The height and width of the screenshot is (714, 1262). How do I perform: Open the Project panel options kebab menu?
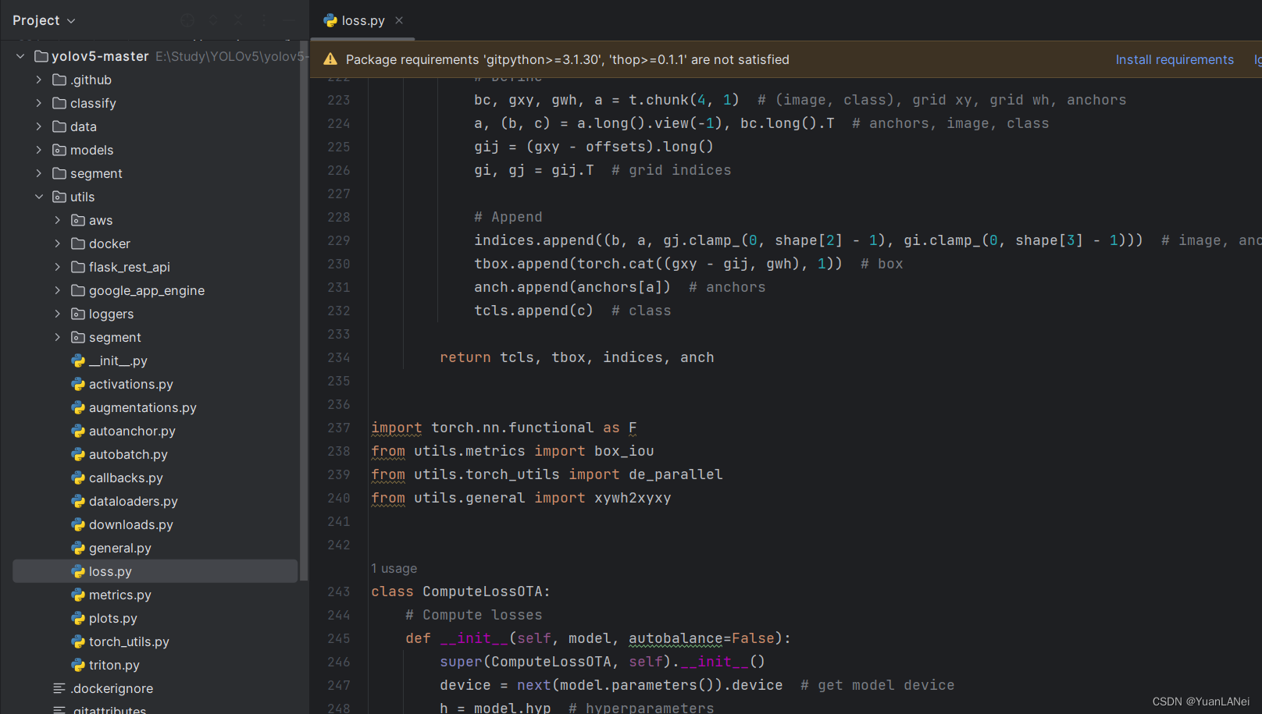click(x=264, y=20)
